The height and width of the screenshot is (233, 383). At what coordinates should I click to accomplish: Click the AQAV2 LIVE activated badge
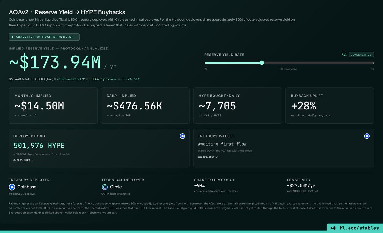44,37
